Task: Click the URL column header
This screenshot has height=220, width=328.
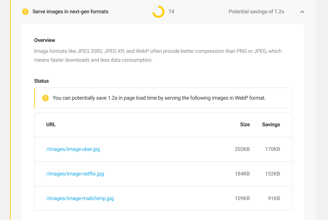Action: coord(51,125)
